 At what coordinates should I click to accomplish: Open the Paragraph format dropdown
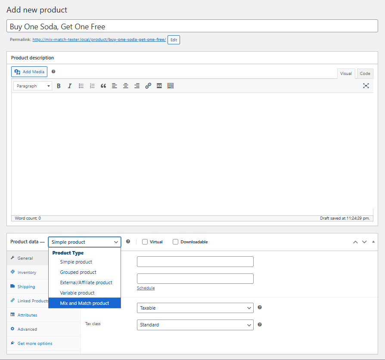coord(33,86)
